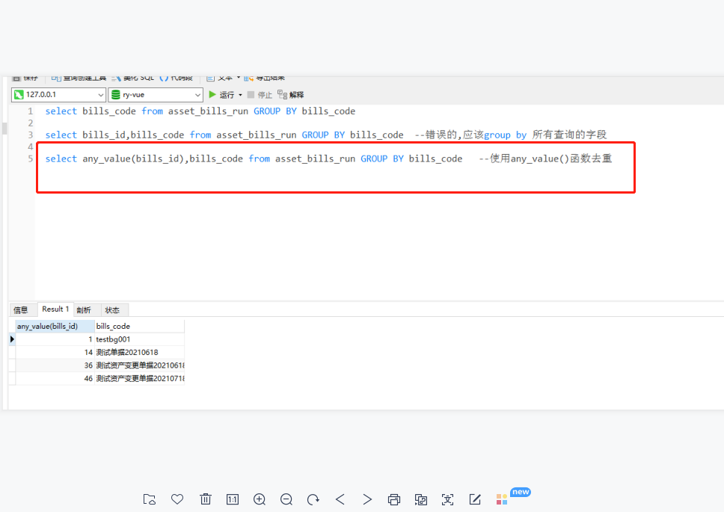Rotate the image clockwise
This screenshot has height=512, width=724.
[313, 499]
